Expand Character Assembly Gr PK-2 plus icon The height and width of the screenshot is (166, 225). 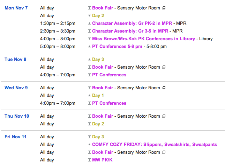(89, 23)
